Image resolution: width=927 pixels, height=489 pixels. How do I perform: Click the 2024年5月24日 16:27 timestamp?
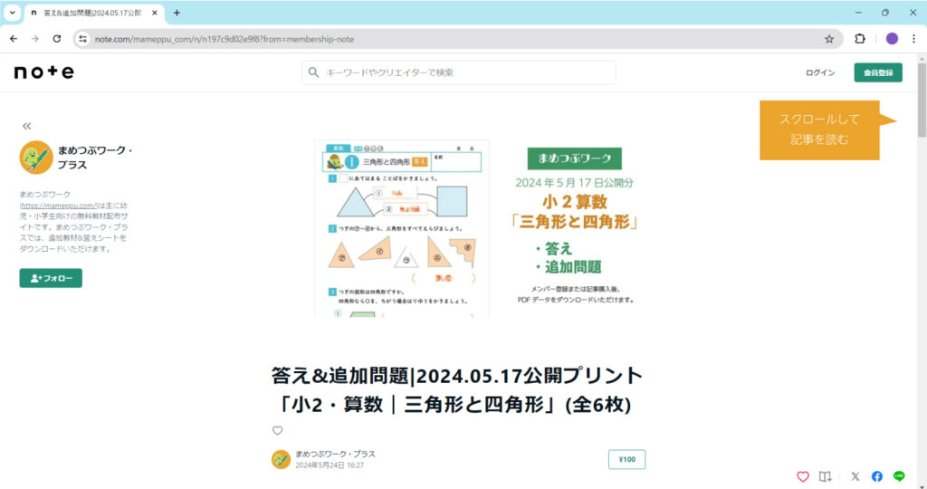tap(330, 465)
